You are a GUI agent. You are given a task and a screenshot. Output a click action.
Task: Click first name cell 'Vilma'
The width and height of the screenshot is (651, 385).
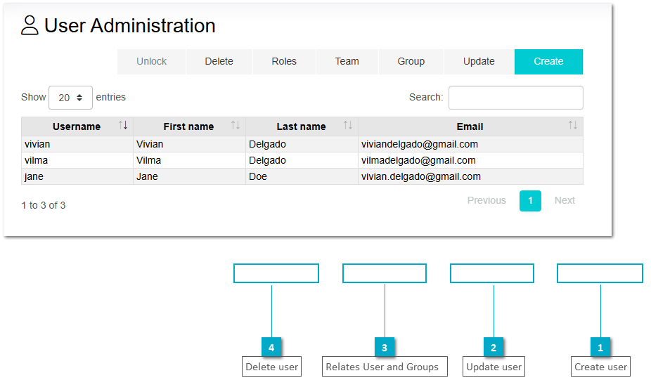coord(189,160)
